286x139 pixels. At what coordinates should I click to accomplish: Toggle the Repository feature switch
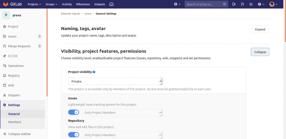73,135
